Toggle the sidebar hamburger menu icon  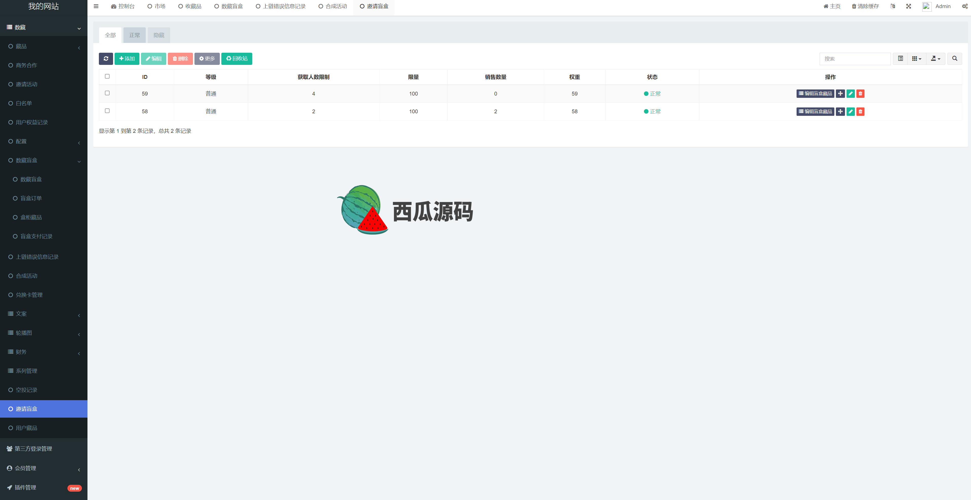pyautogui.click(x=96, y=6)
